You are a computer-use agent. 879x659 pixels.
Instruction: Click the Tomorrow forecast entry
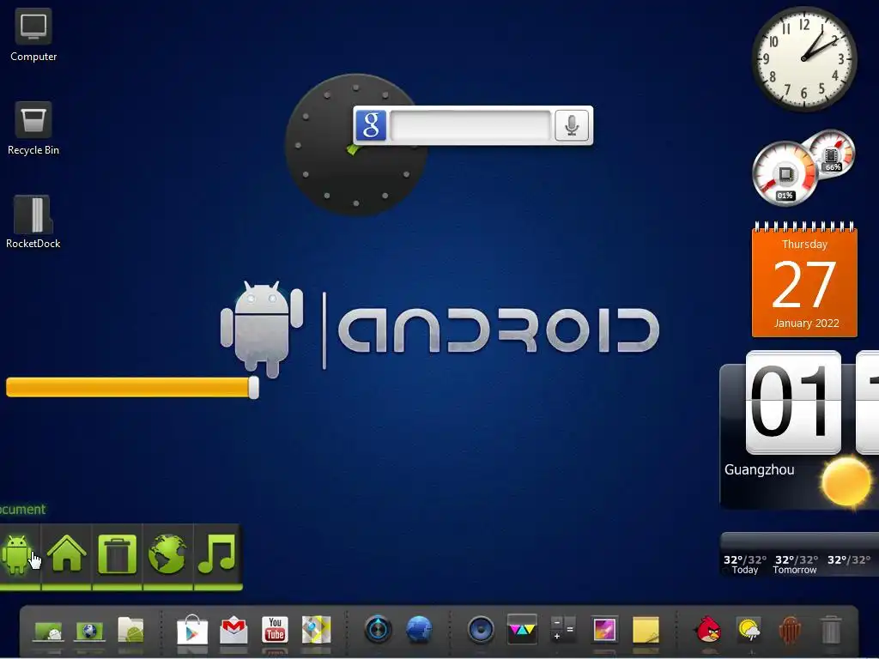795,565
